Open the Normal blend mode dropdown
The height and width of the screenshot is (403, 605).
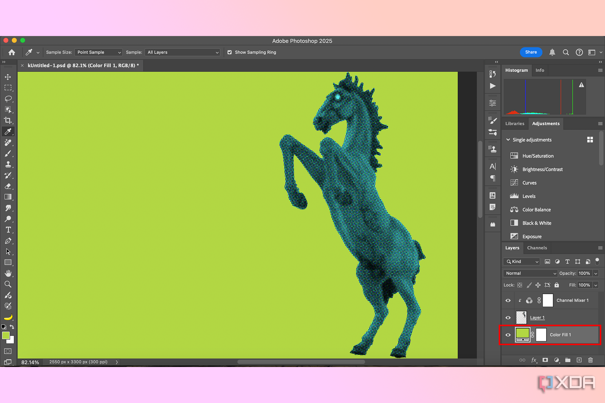[x=530, y=273]
